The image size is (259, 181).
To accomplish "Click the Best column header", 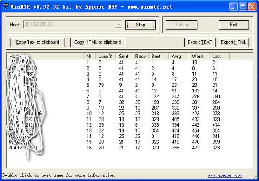I will point(159,56).
